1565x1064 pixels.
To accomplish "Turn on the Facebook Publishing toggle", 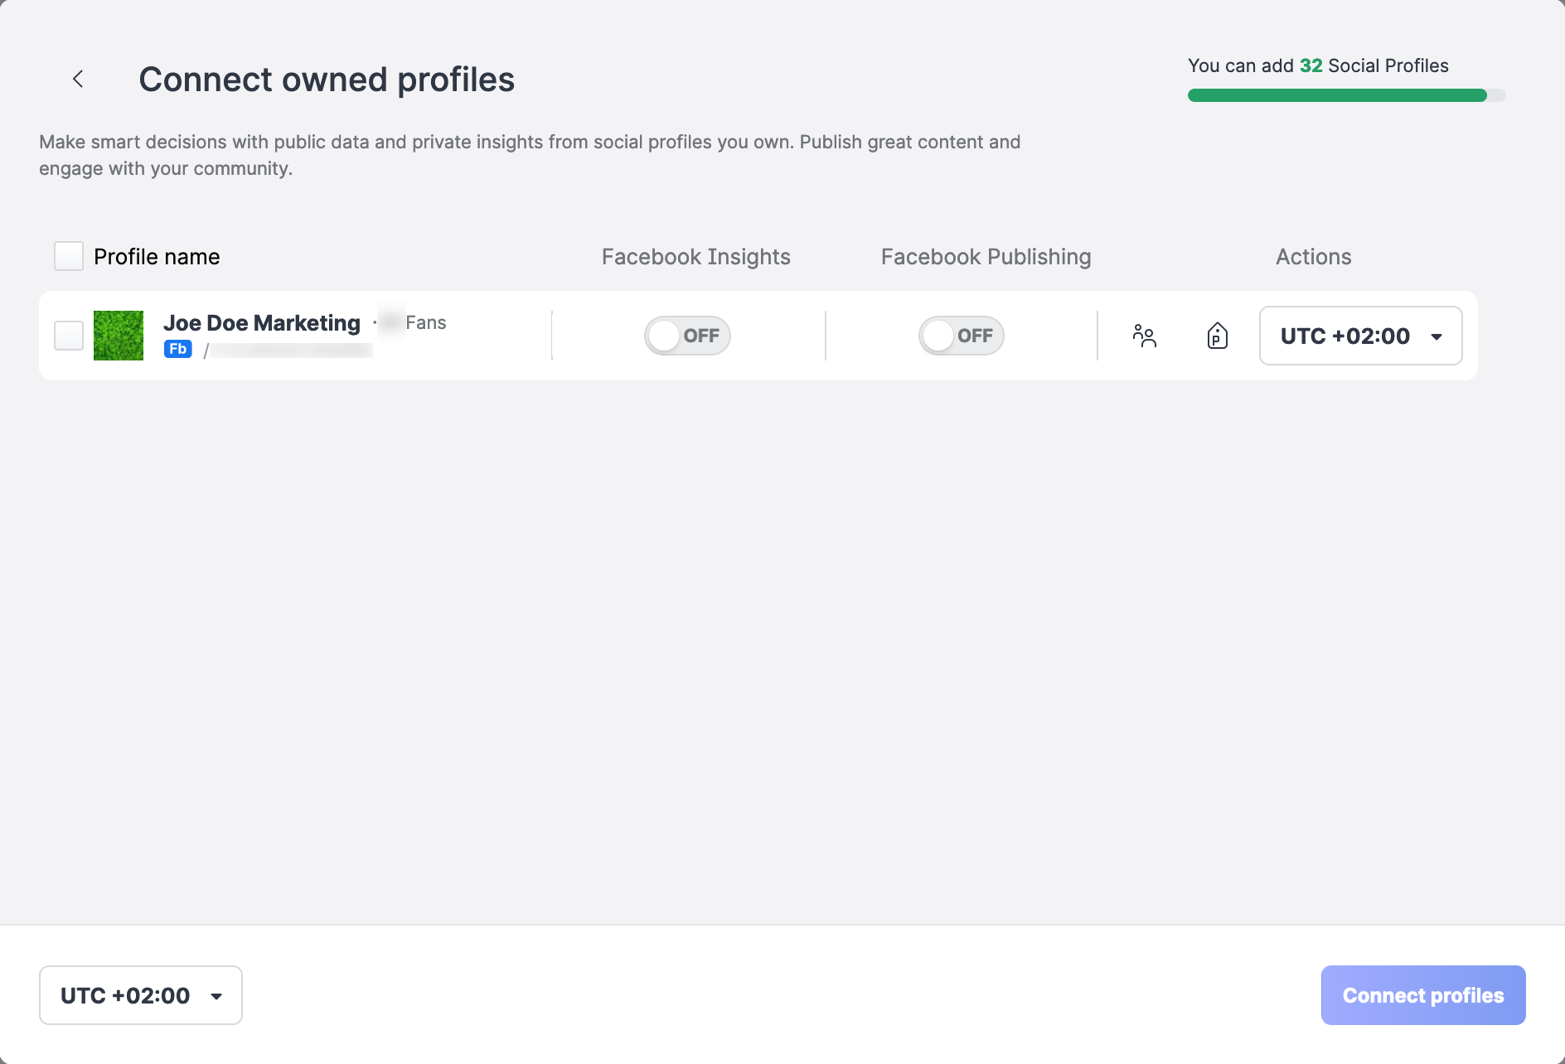I will point(961,336).
